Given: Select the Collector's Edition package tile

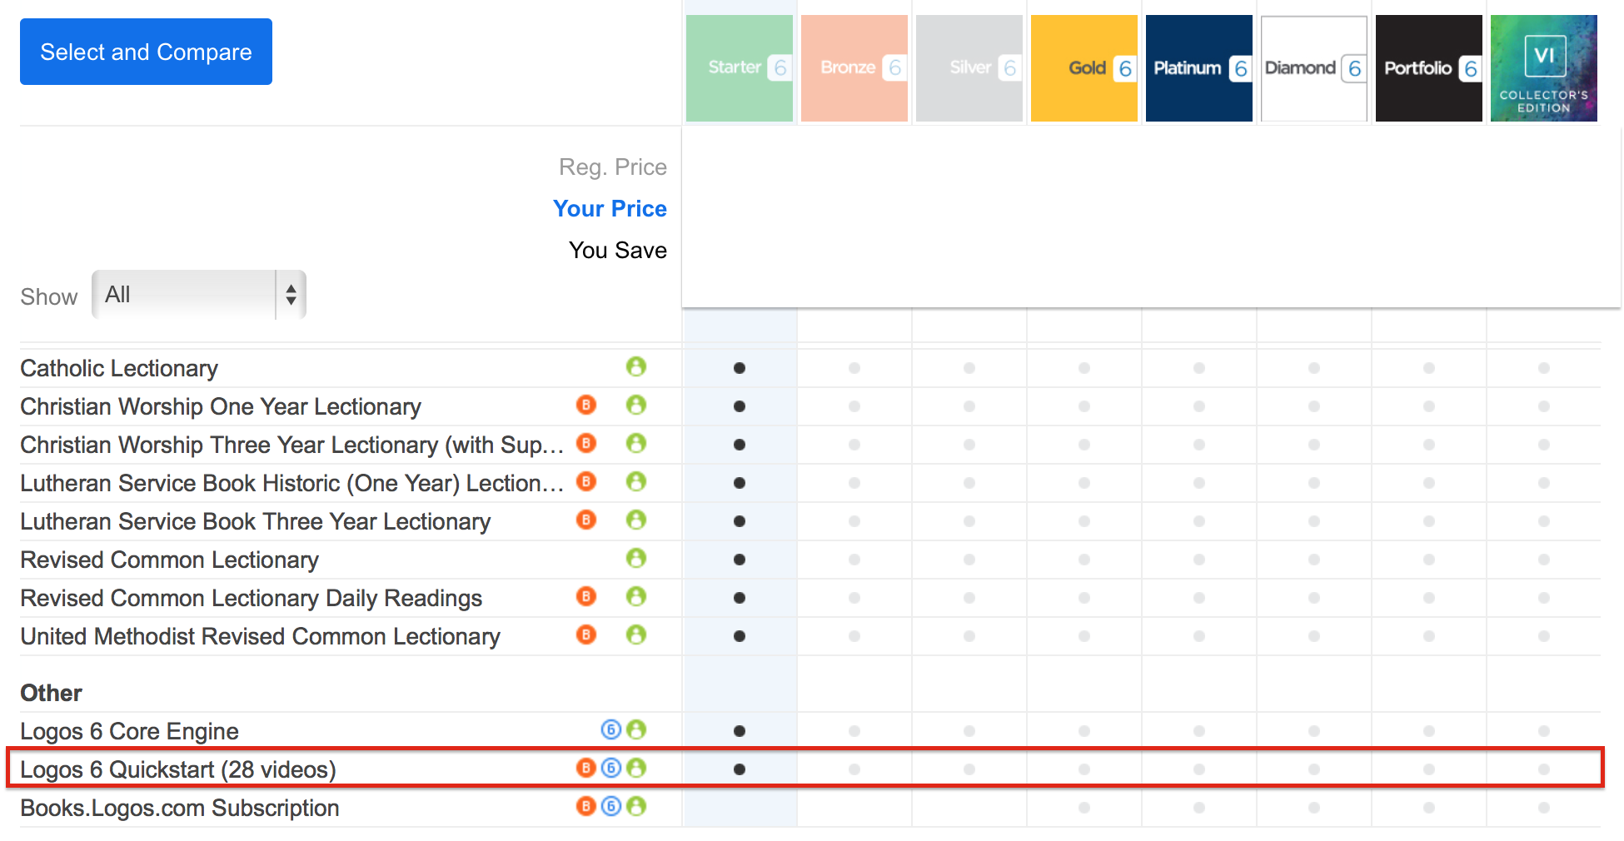Looking at the screenshot, I should tap(1544, 68).
